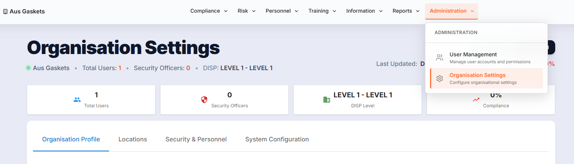Viewport: 574px width, 164px height.
Task: Expand the Compliance dropdown menu
Action: point(209,11)
